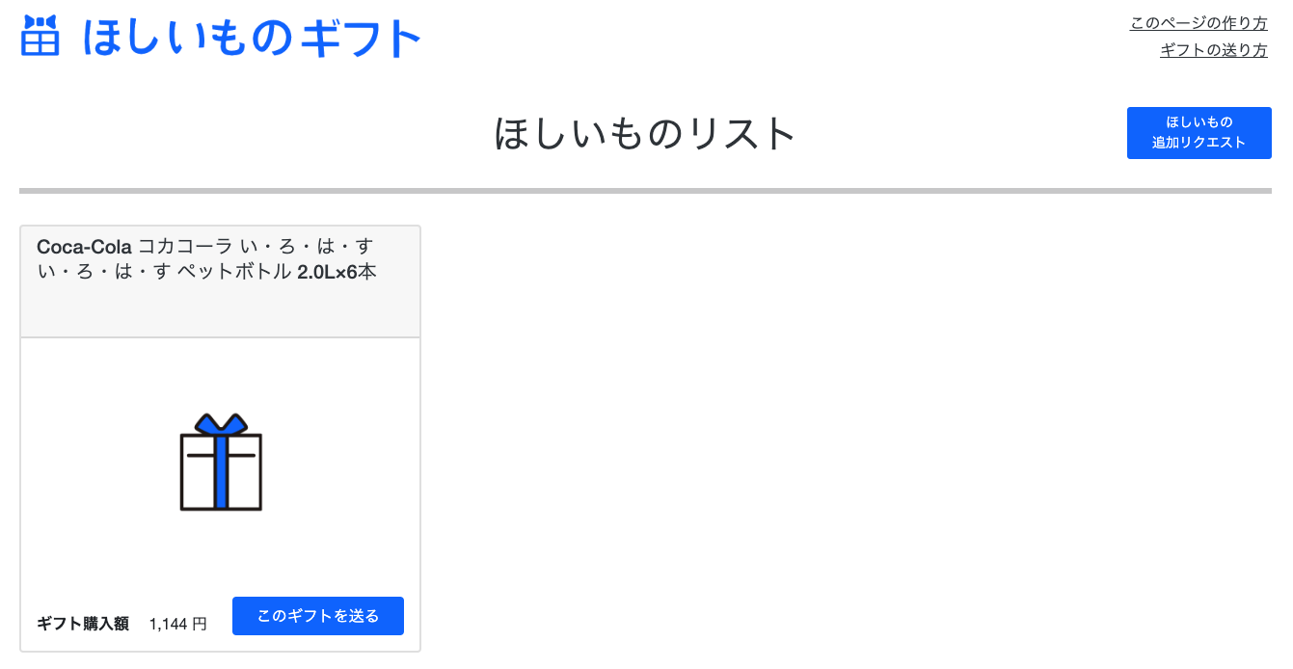The height and width of the screenshot is (669, 1293).
Task: Open the ギフトの送り方 link
Action: click(1213, 50)
